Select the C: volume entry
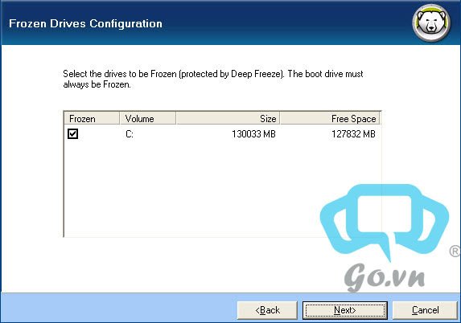 130,134
